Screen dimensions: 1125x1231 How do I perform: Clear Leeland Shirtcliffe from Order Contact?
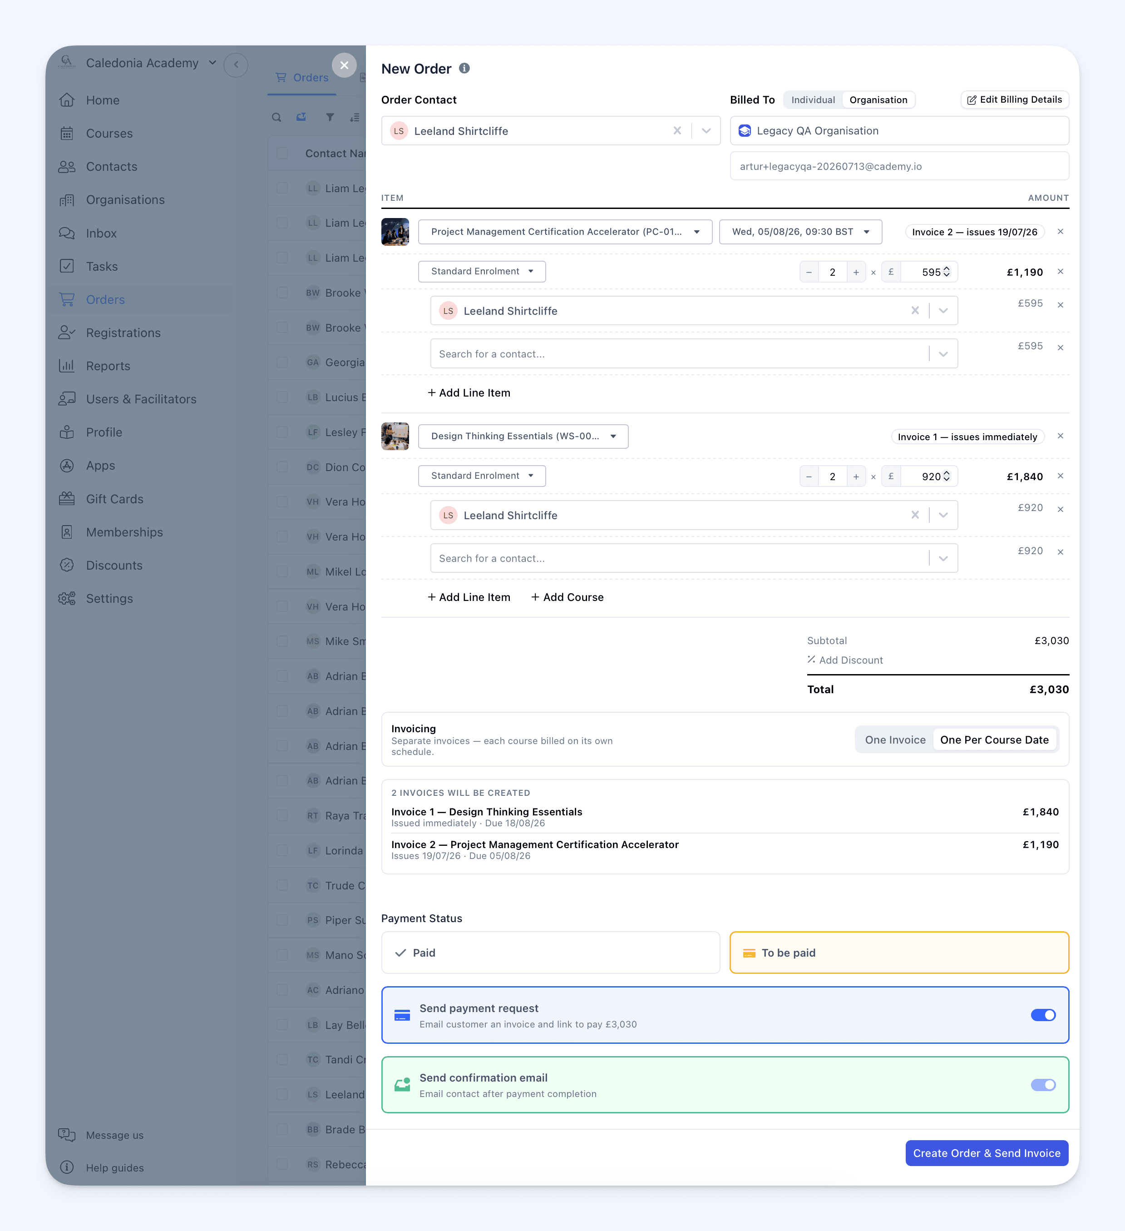(x=677, y=131)
